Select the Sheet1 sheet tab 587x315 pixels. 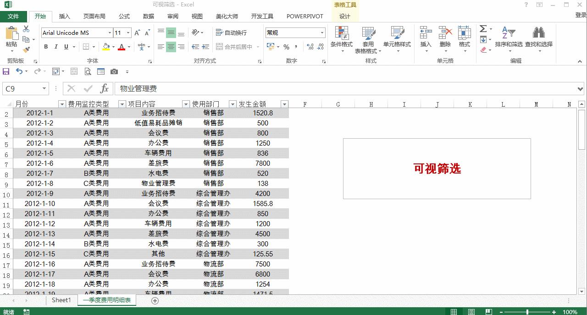tap(61, 300)
